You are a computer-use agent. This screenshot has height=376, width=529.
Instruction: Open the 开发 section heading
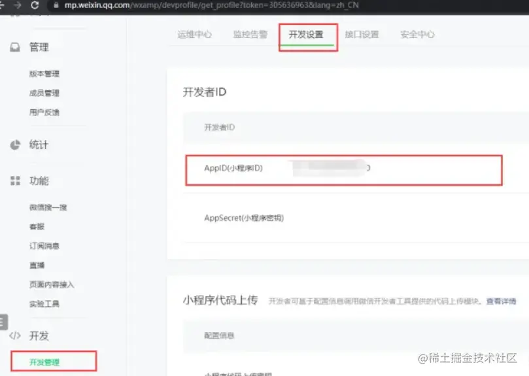coord(39,335)
